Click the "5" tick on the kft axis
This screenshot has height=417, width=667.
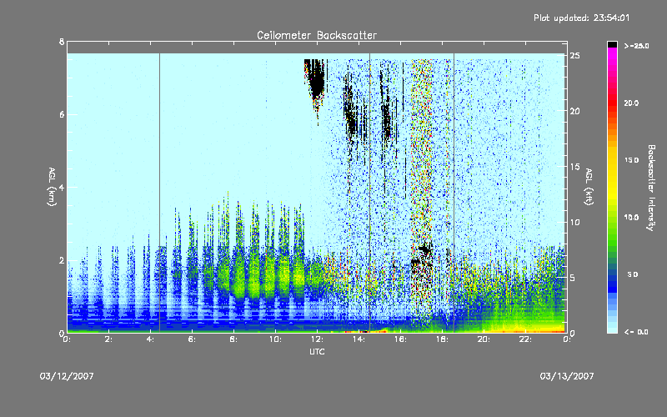pos(573,278)
